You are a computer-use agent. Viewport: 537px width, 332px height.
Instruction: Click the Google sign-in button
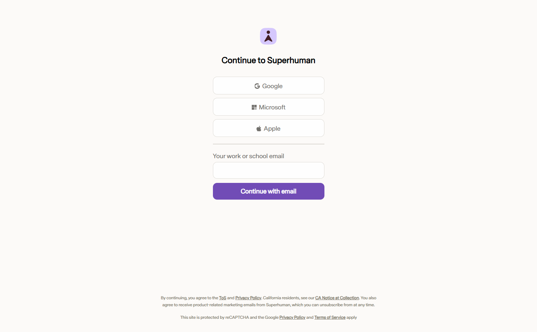(x=268, y=86)
